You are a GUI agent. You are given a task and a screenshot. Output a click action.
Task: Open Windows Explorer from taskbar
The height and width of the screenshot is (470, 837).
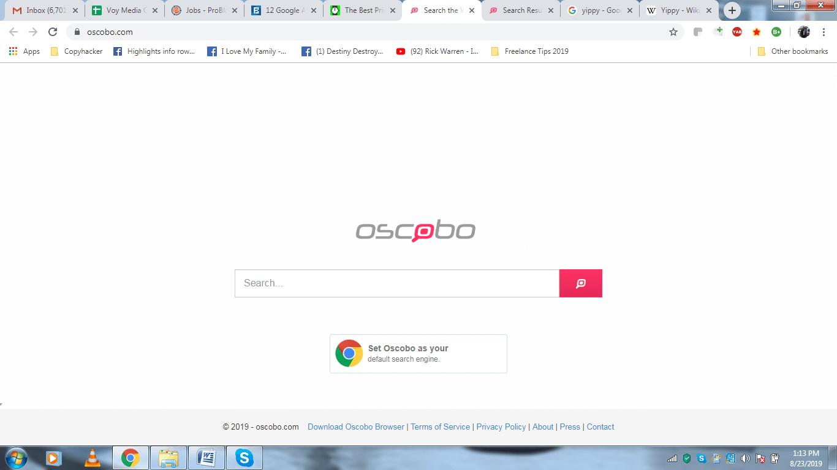tap(169, 458)
